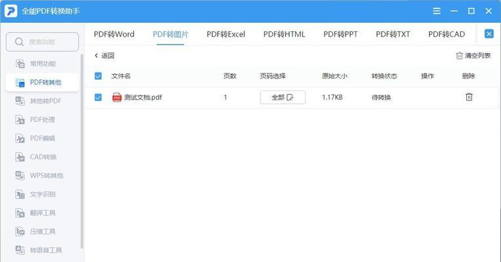Viewport: 501px width, 262px height.
Task: Click the 操作 column header
Action: point(428,76)
